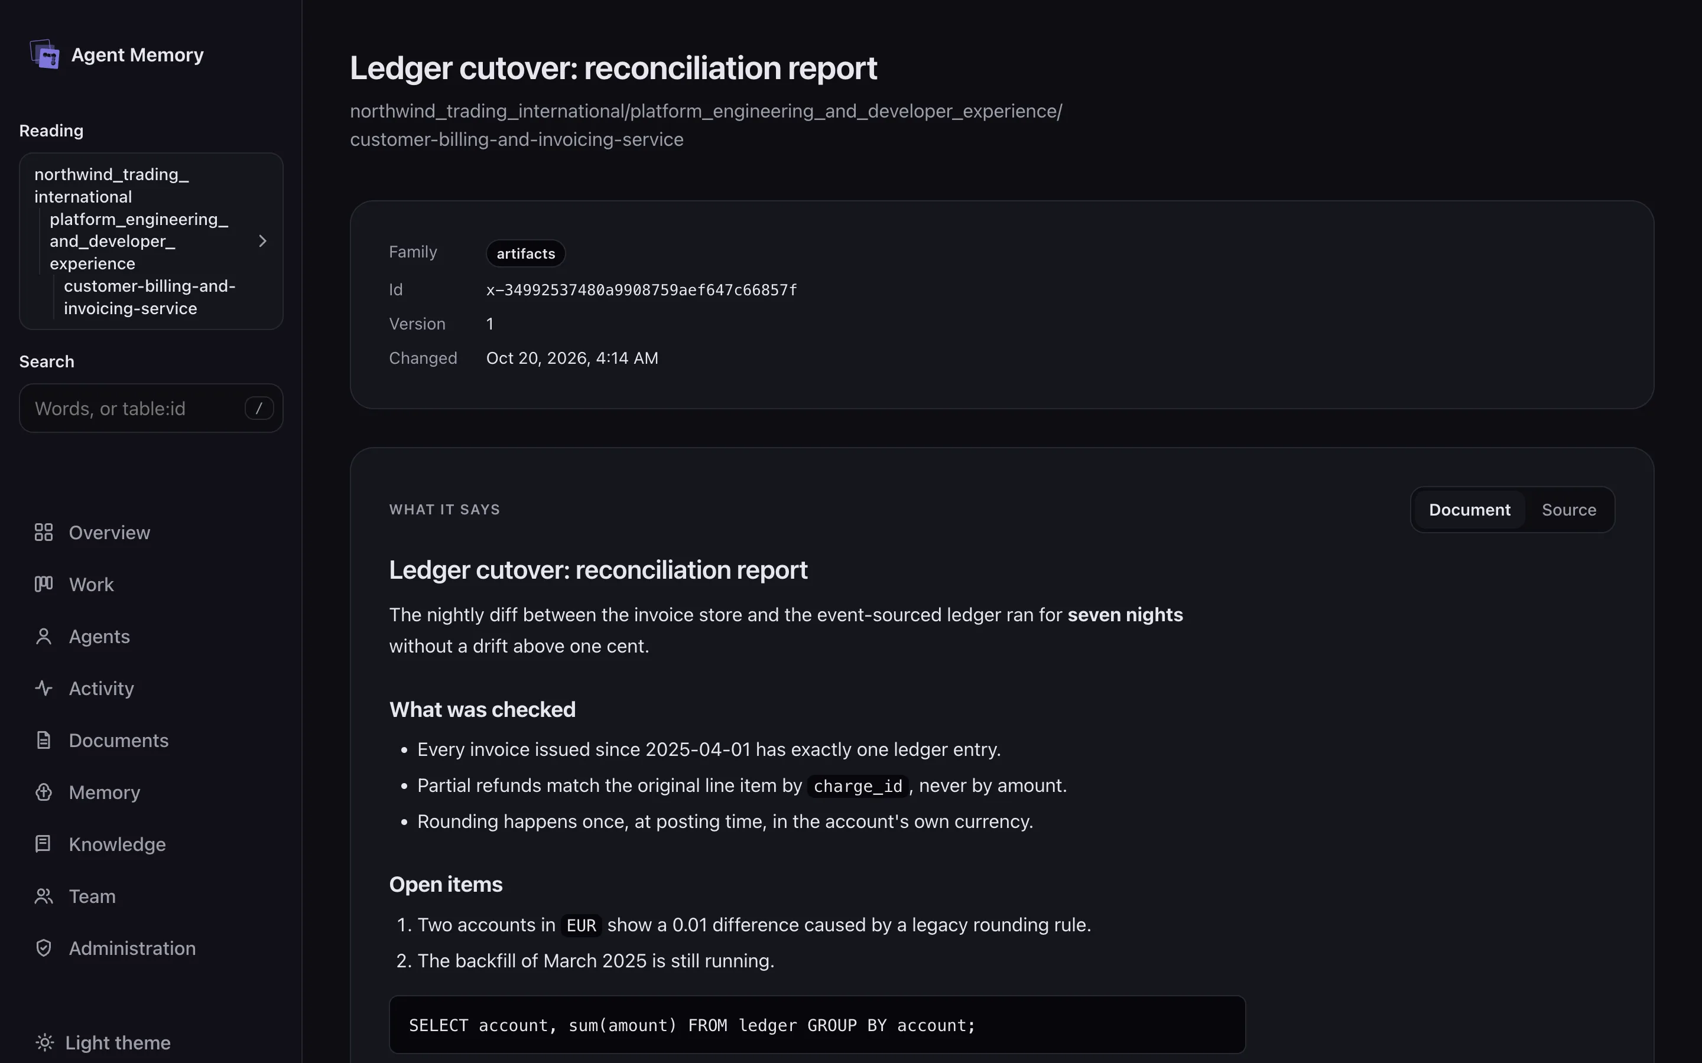
Task: Click the Agent Memory logo icon
Action: click(x=45, y=54)
